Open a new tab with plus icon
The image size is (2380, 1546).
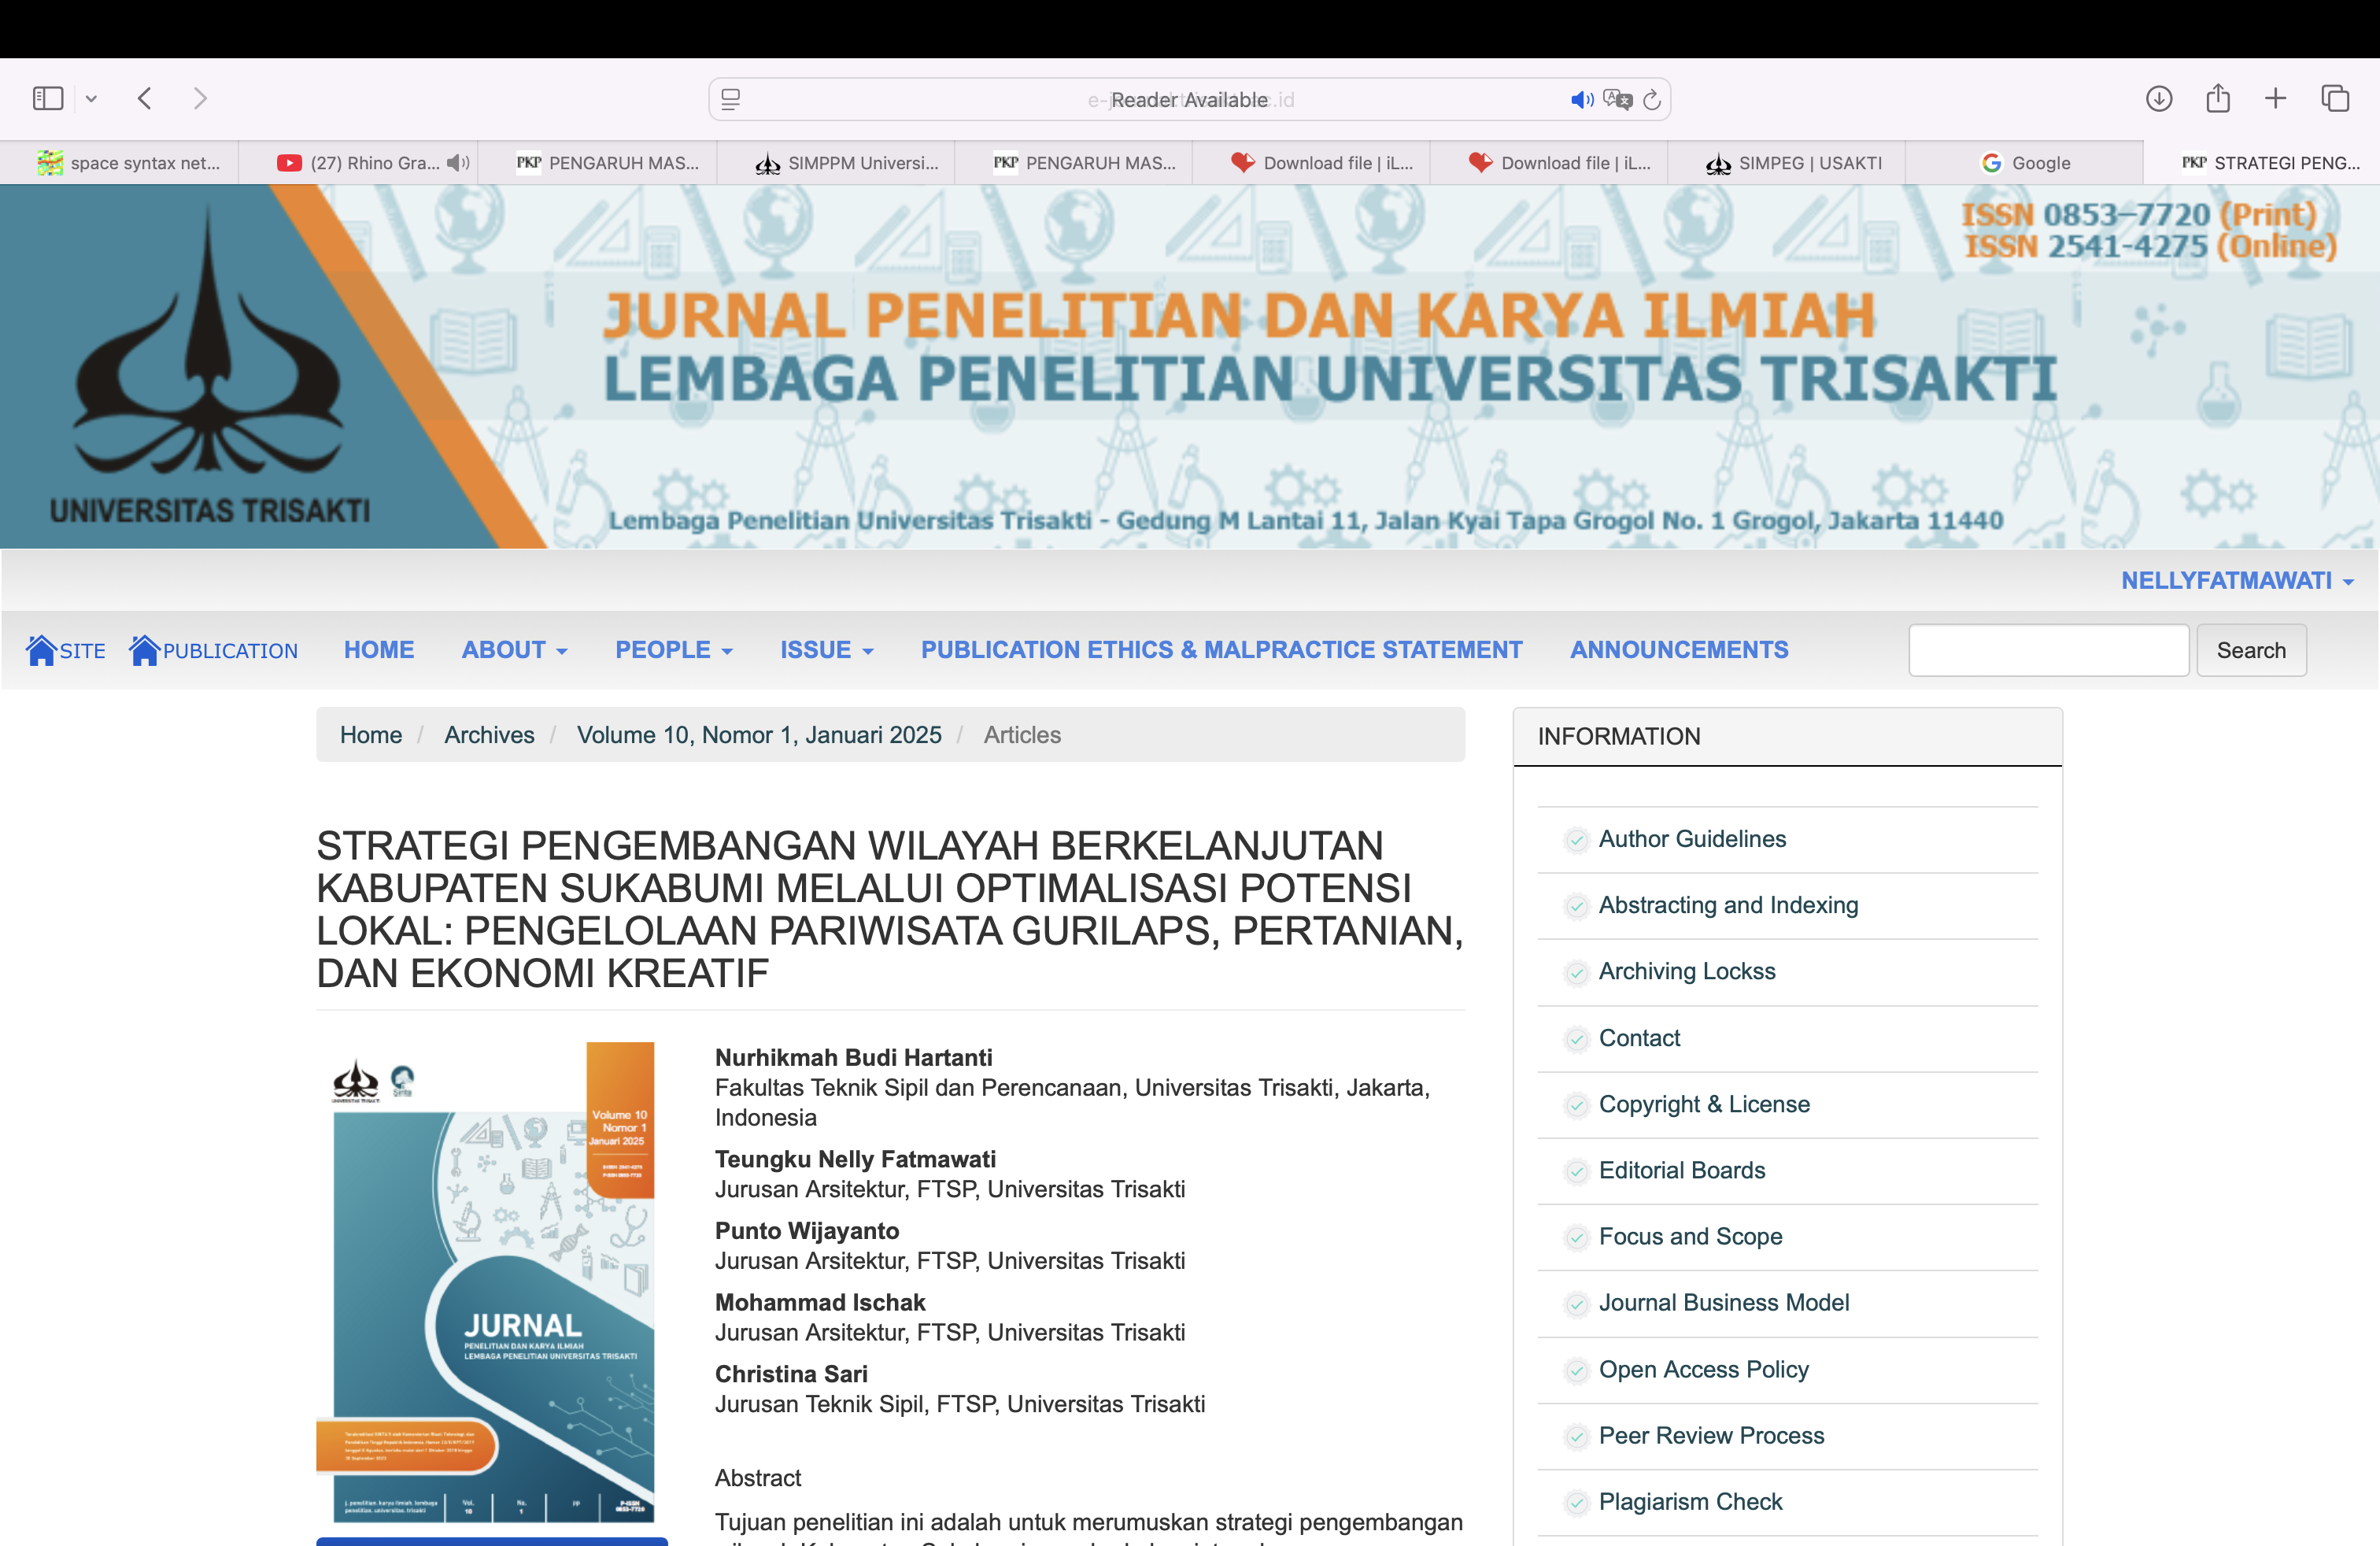tap(2275, 98)
